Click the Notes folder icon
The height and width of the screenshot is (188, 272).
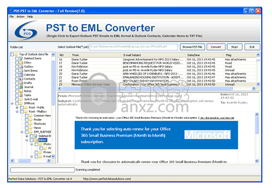[21, 91]
